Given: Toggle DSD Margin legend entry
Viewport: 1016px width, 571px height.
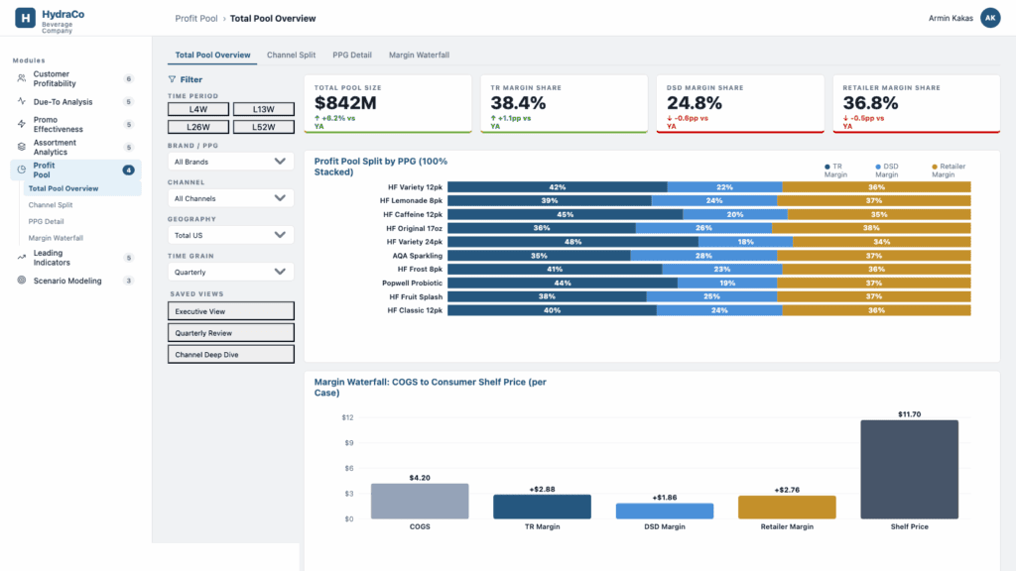Looking at the screenshot, I should tap(886, 171).
